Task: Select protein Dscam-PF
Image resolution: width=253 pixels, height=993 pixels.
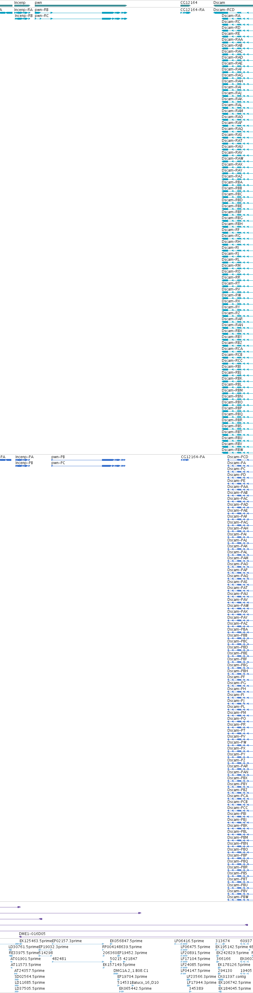Action: click(236, 677)
